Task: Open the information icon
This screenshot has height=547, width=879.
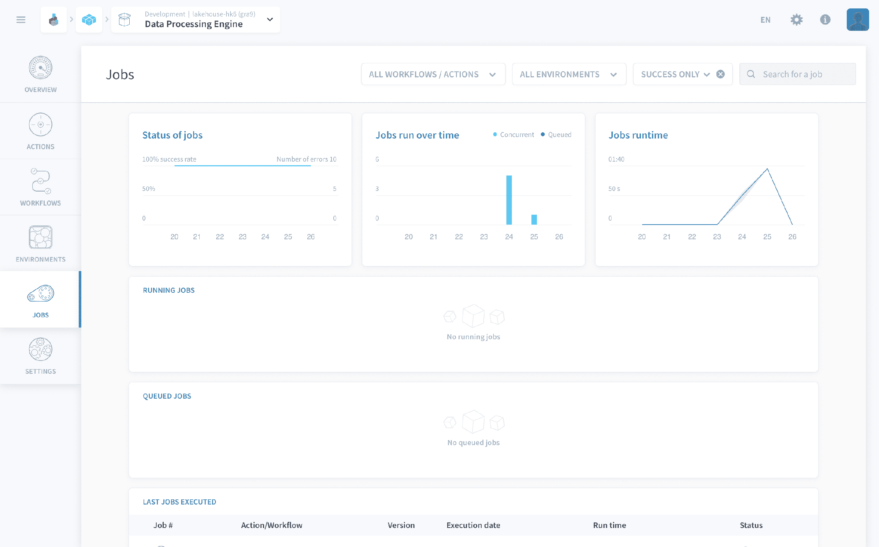Action: click(825, 20)
